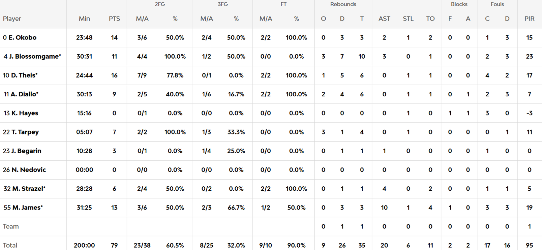Select the STL column header
Screen dimensions: 542x250
408,19
